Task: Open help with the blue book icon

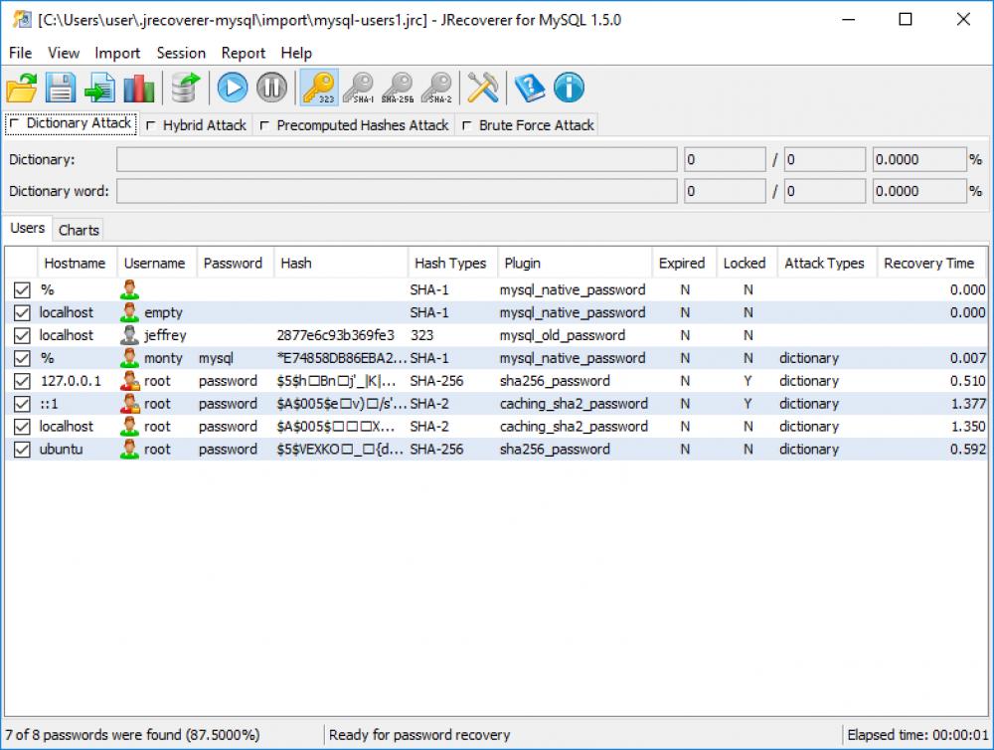Action: pos(528,88)
